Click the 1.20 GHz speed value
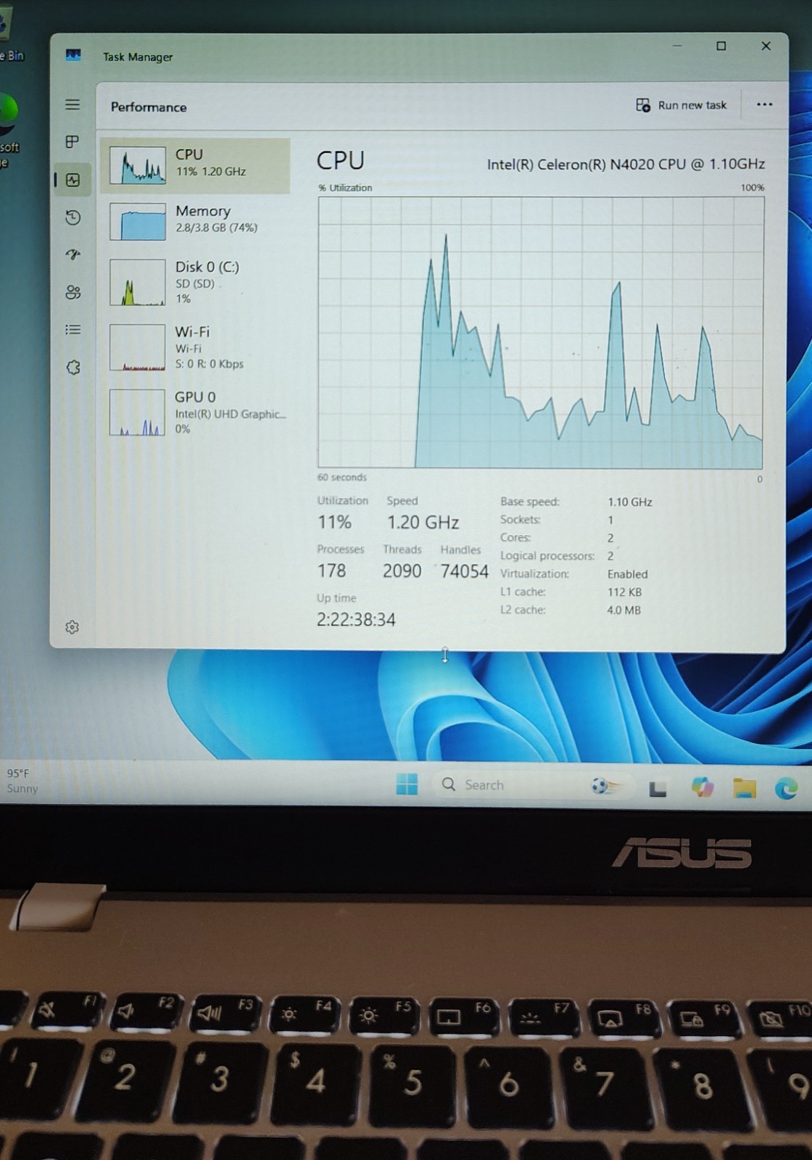This screenshot has height=1160, width=812. [423, 522]
